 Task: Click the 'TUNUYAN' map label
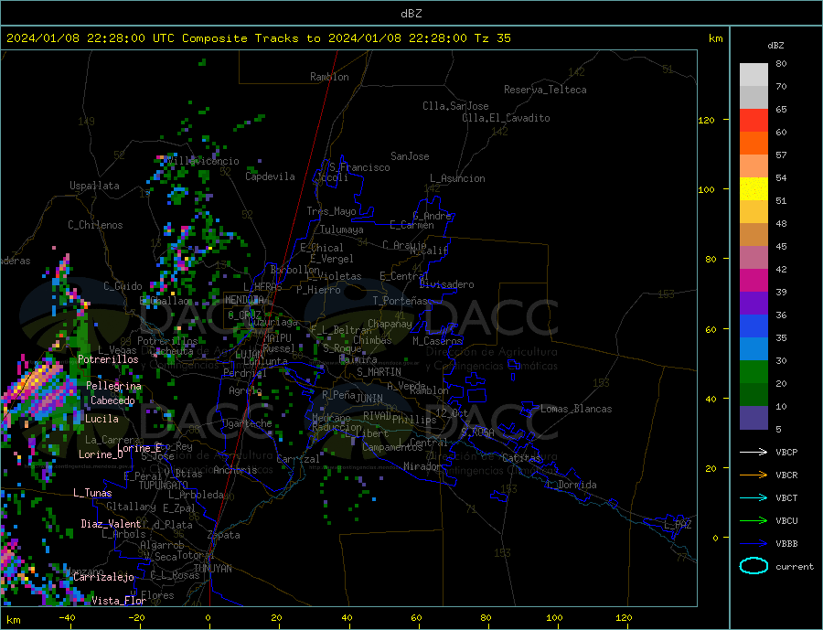pyautogui.click(x=212, y=569)
